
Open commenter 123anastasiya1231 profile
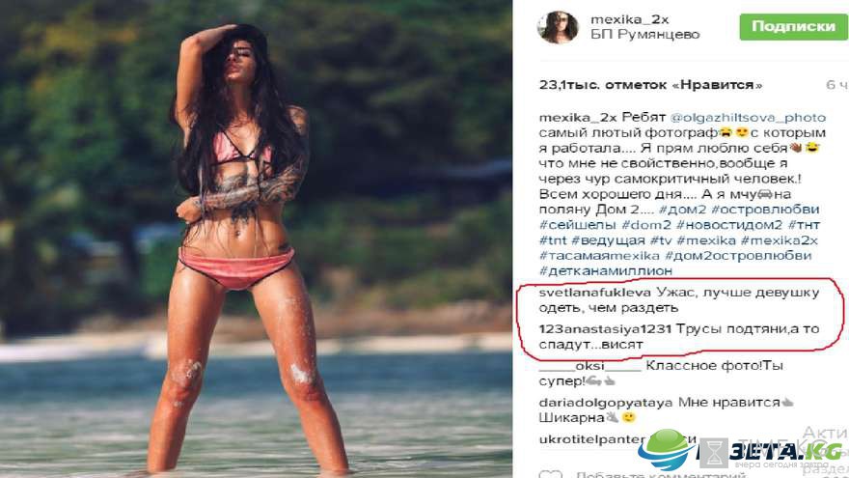tap(605, 329)
